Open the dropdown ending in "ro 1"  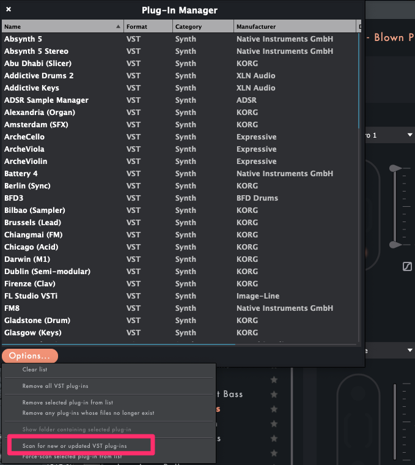coord(409,135)
